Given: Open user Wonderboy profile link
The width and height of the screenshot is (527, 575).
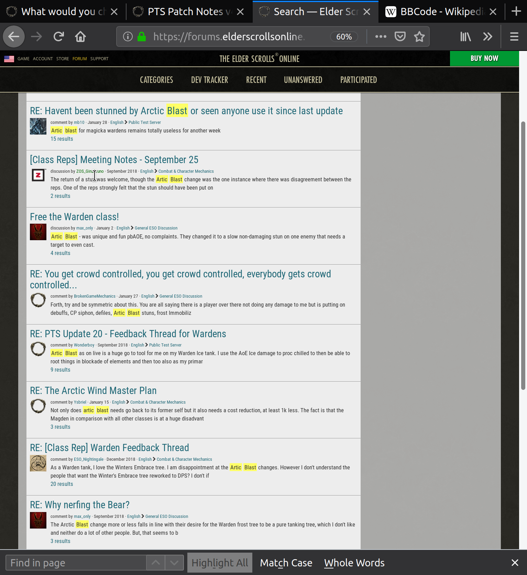Looking at the screenshot, I should tap(84, 345).
